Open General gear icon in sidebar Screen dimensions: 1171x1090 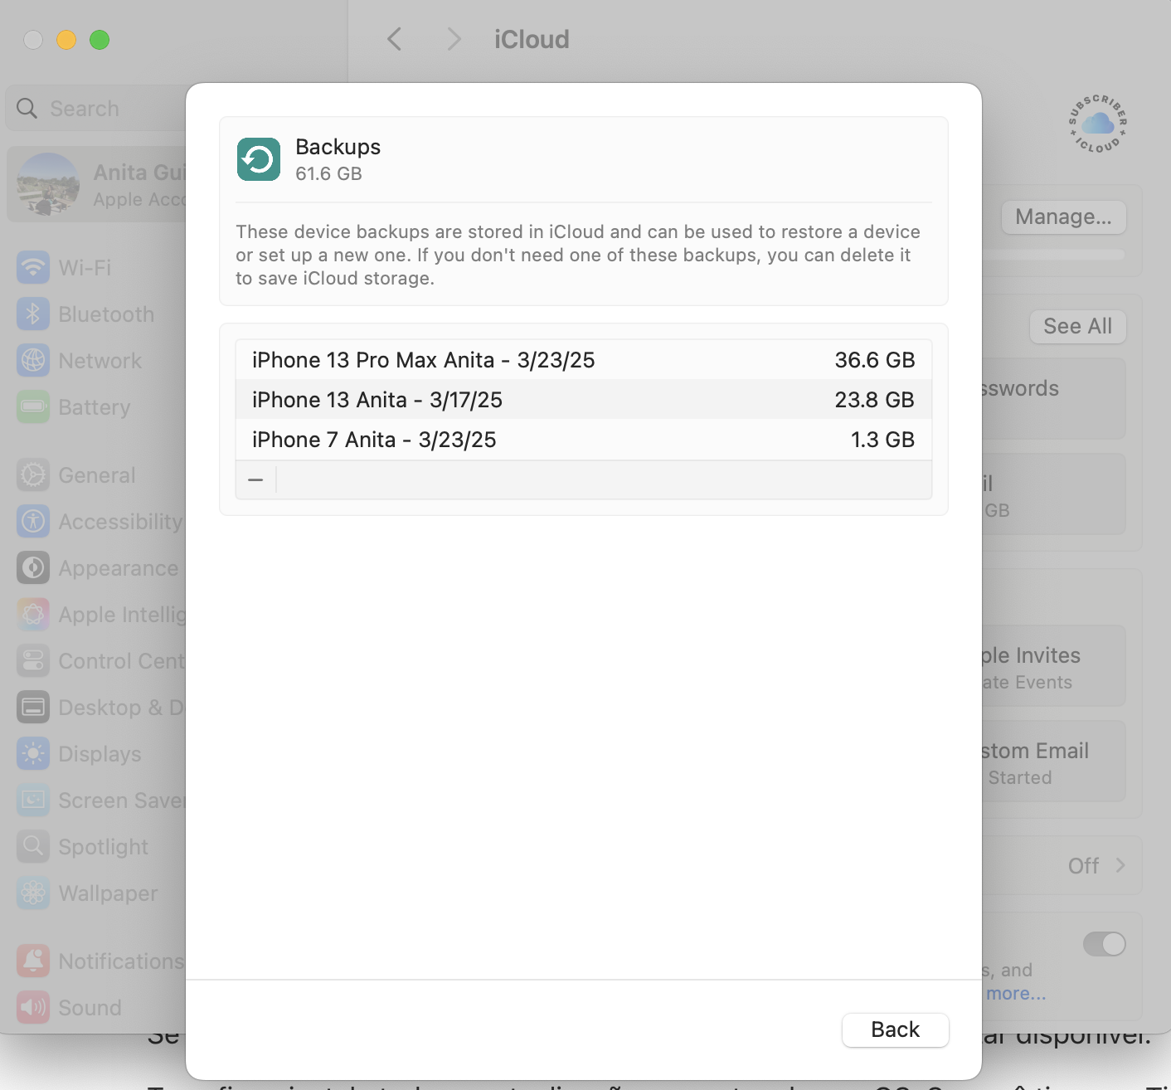click(x=33, y=475)
